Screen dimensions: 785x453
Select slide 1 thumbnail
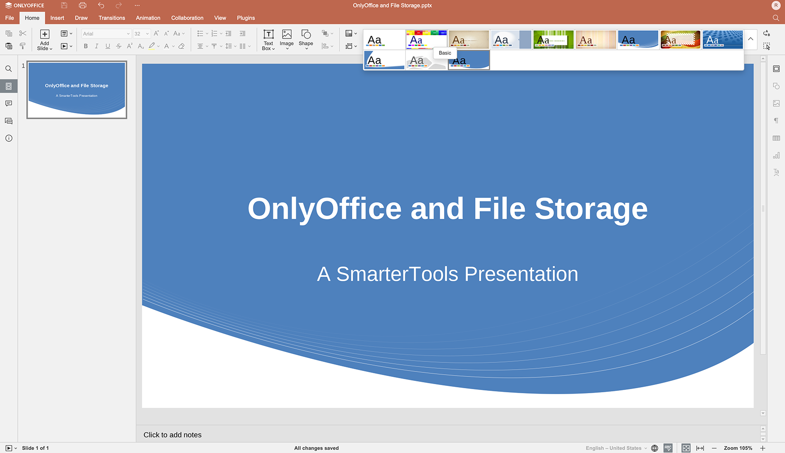click(x=77, y=90)
